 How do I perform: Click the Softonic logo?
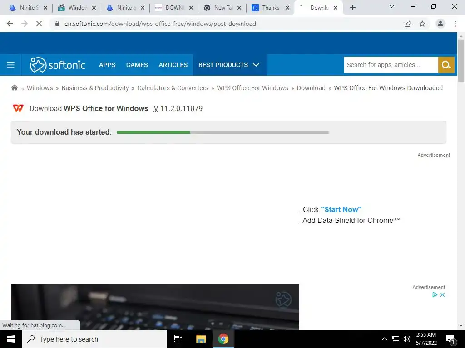click(x=58, y=65)
